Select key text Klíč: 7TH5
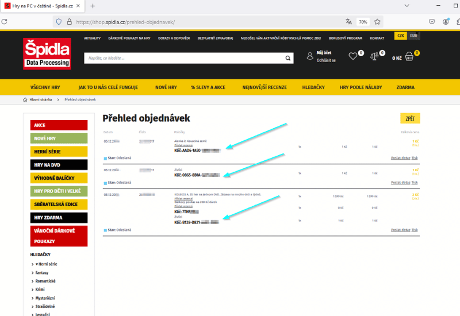Viewport: 460px width, 316px height. [x=186, y=211]
